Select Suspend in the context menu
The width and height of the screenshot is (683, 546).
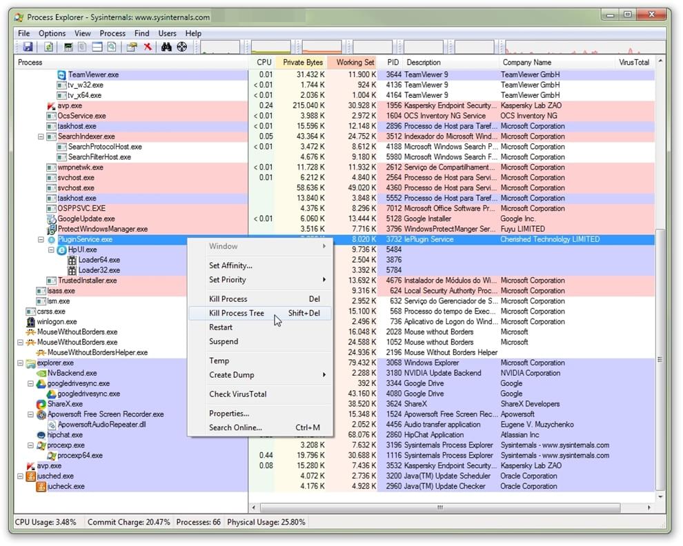coord(261,342)
